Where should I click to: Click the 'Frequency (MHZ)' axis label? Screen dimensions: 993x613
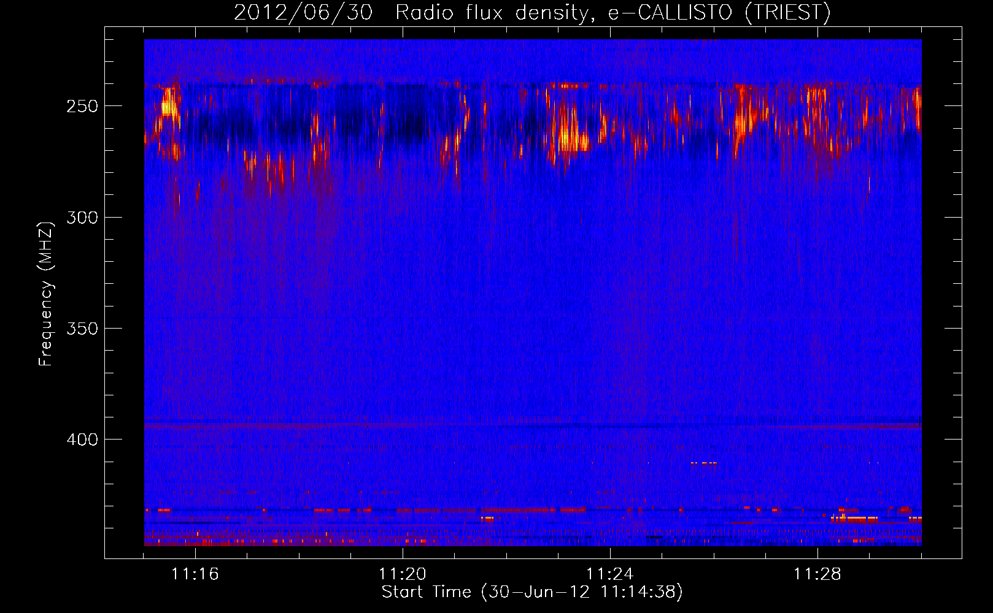(47, 294)
